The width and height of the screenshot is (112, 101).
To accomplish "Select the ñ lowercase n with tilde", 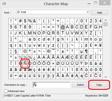I will click(81, 70).
